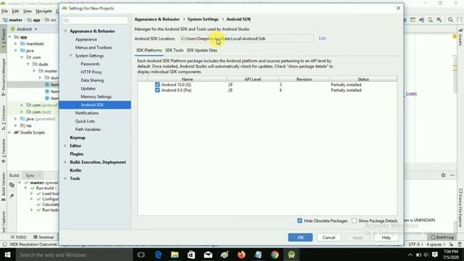Open the Action Center notification icon
The width and height of the screenshot is (464, 261).
point(435,254)
